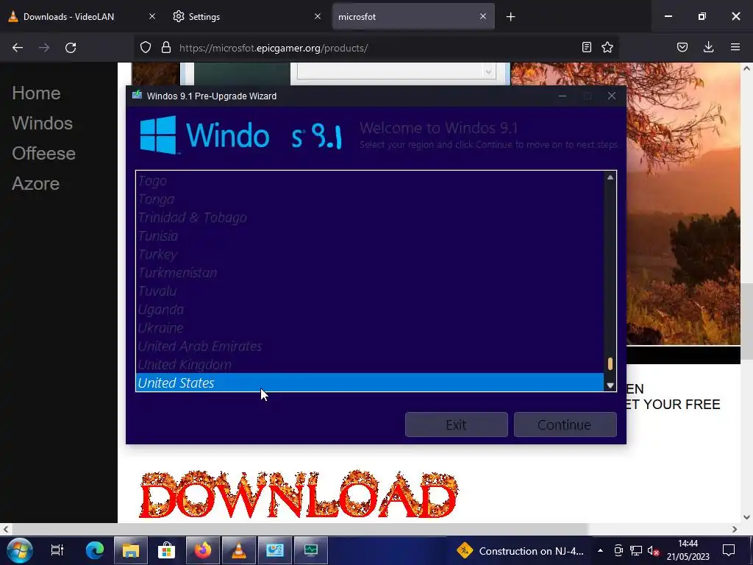Select Uganda in the region list

pos(369,310)
